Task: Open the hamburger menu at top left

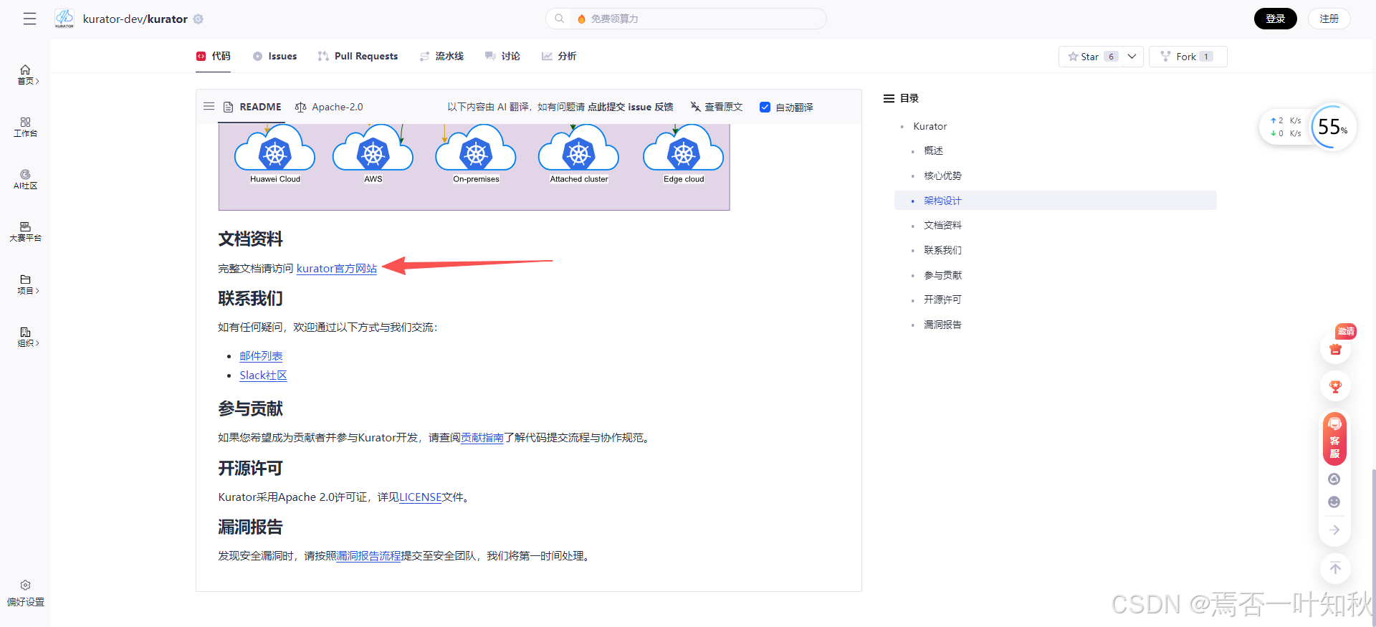Action: [29, 19]
